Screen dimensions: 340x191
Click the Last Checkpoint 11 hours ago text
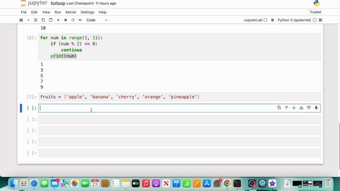pos(91,4)
